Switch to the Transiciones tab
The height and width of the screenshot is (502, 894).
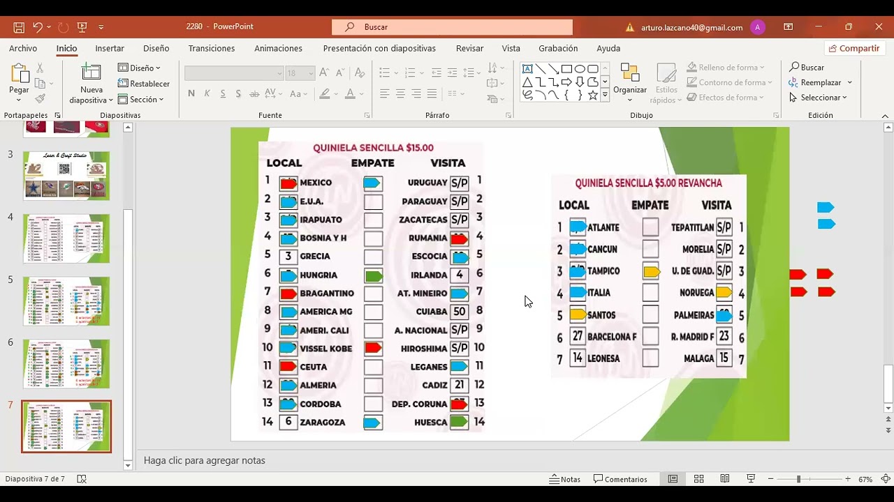pos(212,48)
